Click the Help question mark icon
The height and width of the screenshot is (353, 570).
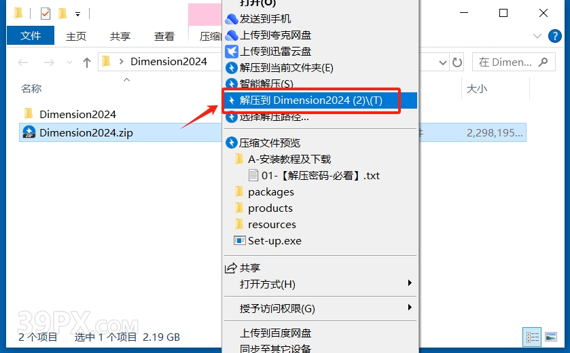click(555, 36)
